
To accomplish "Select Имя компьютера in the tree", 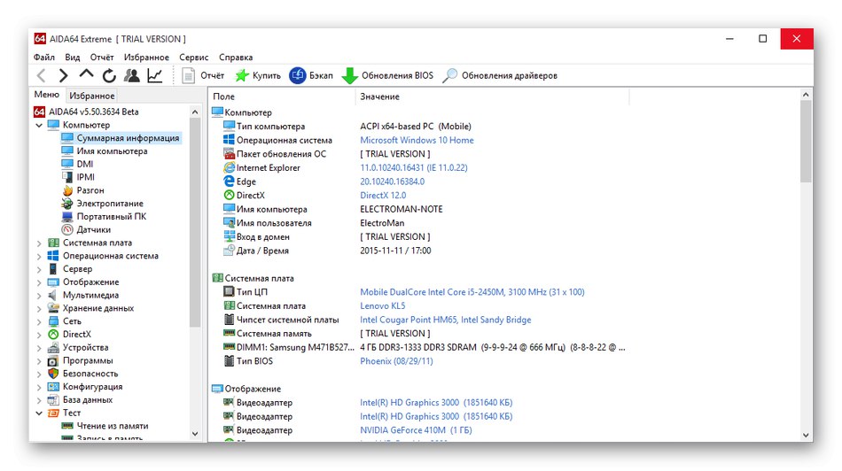I will [112, 151].
